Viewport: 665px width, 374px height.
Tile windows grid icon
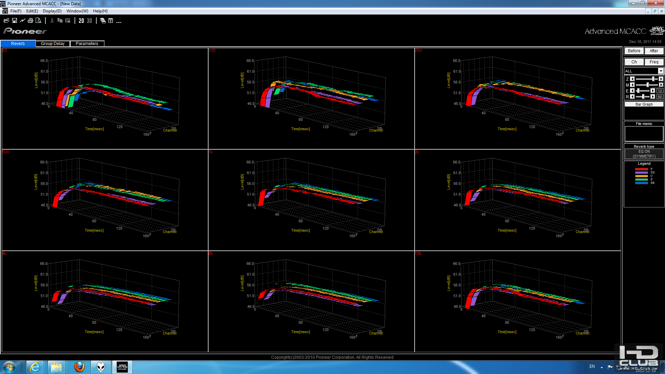pyautogui.click(x=111, y=21)
